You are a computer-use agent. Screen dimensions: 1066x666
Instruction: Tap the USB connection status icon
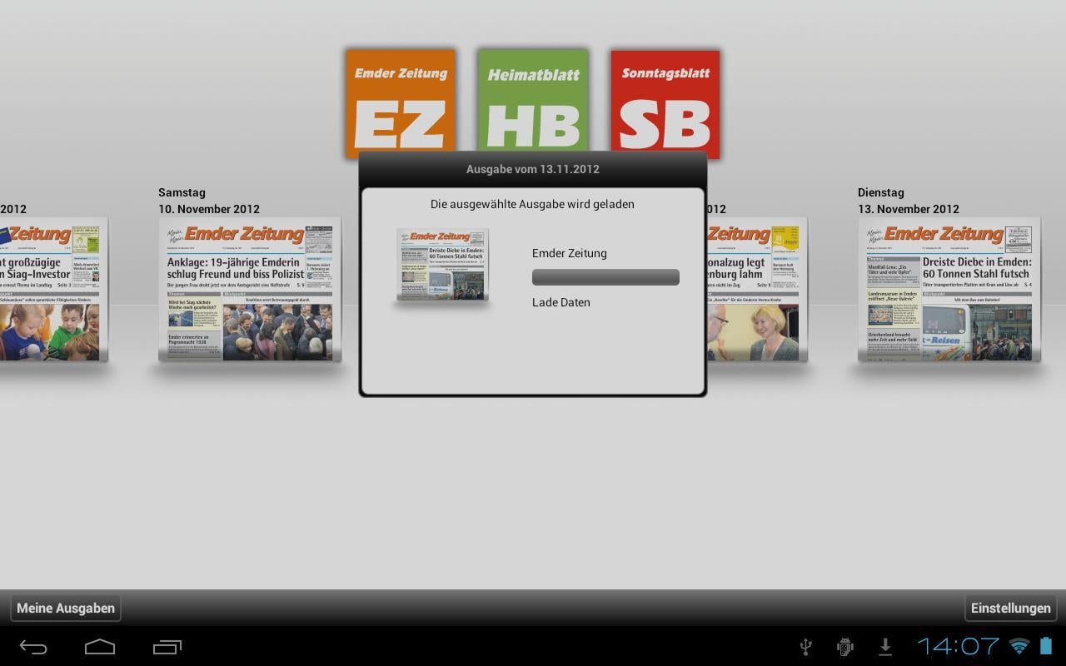click(805, 646)
